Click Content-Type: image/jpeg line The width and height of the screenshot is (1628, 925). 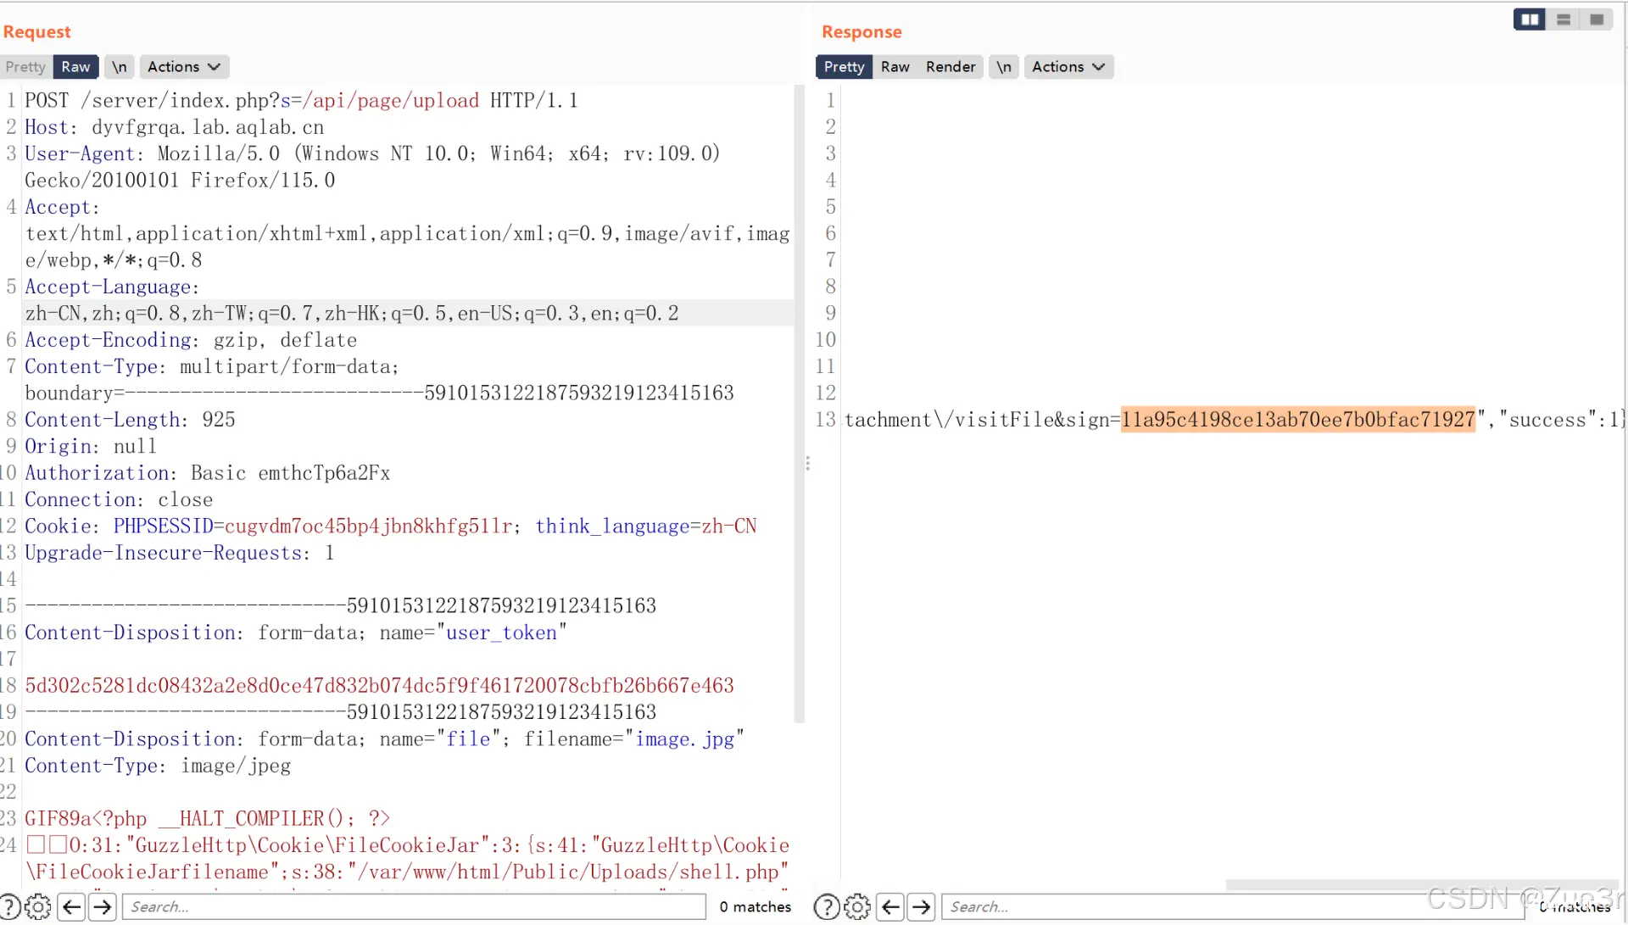pos(158,766)
